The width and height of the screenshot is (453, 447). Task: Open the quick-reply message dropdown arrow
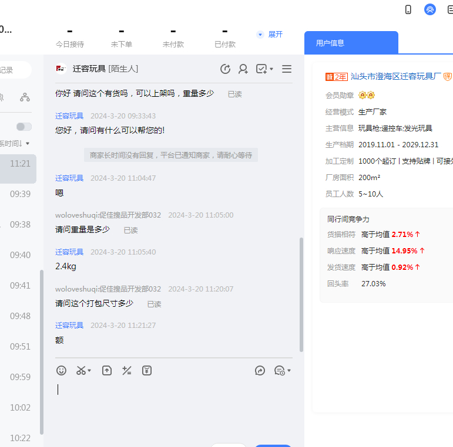289,371
